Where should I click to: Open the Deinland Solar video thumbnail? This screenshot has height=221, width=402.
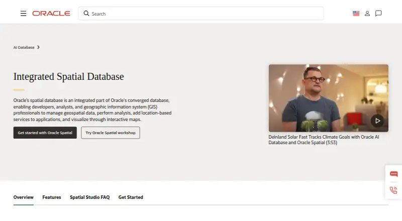tap(329, 98)
